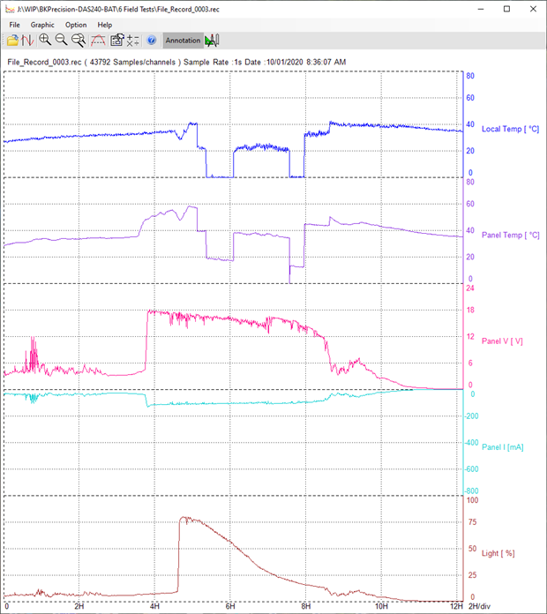Click the third magnifier zoom icon
547x614 pixels.
pos(79,41)
